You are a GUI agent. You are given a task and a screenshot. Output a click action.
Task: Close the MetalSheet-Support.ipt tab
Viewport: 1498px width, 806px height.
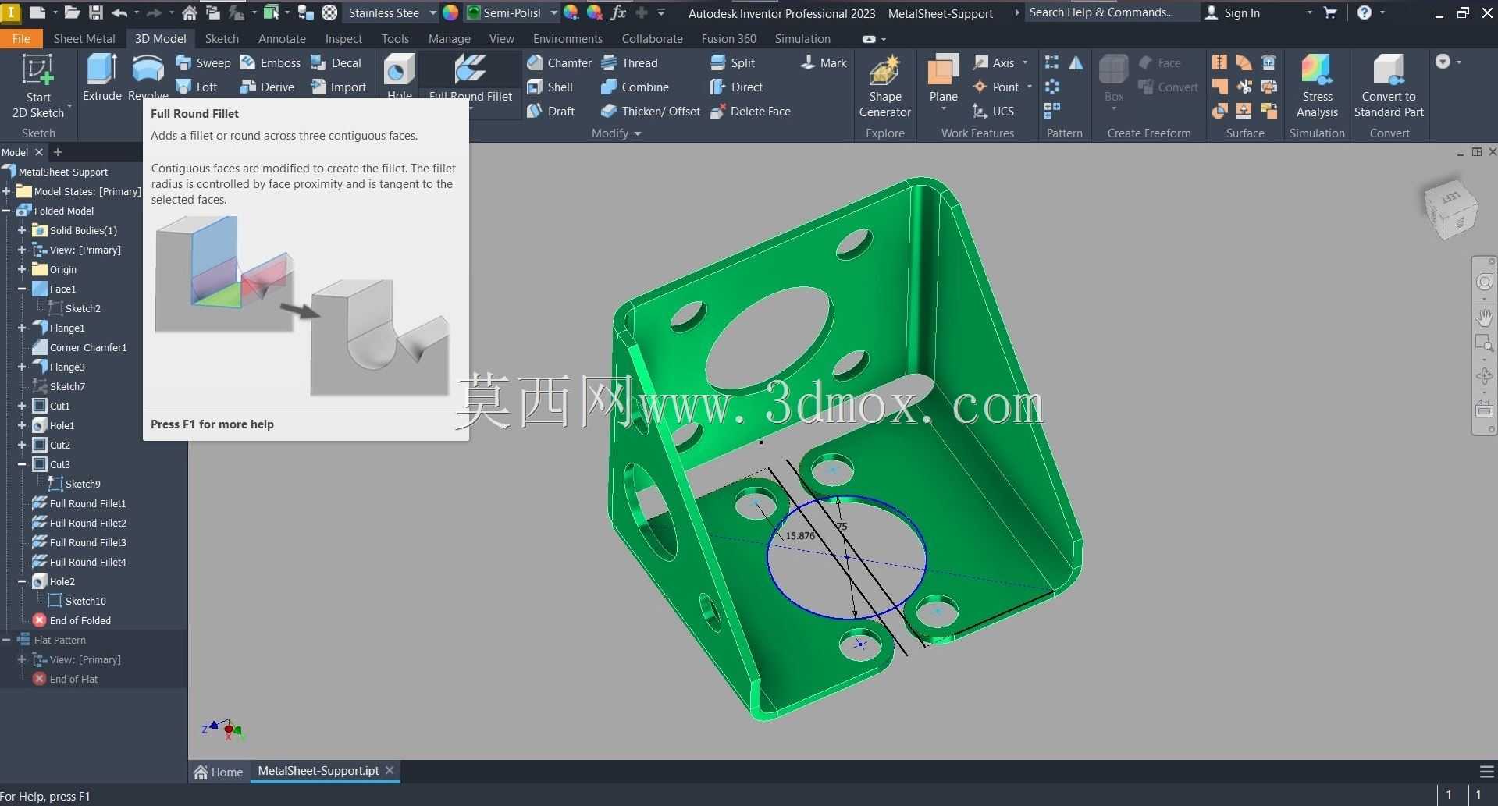(390, 770)
